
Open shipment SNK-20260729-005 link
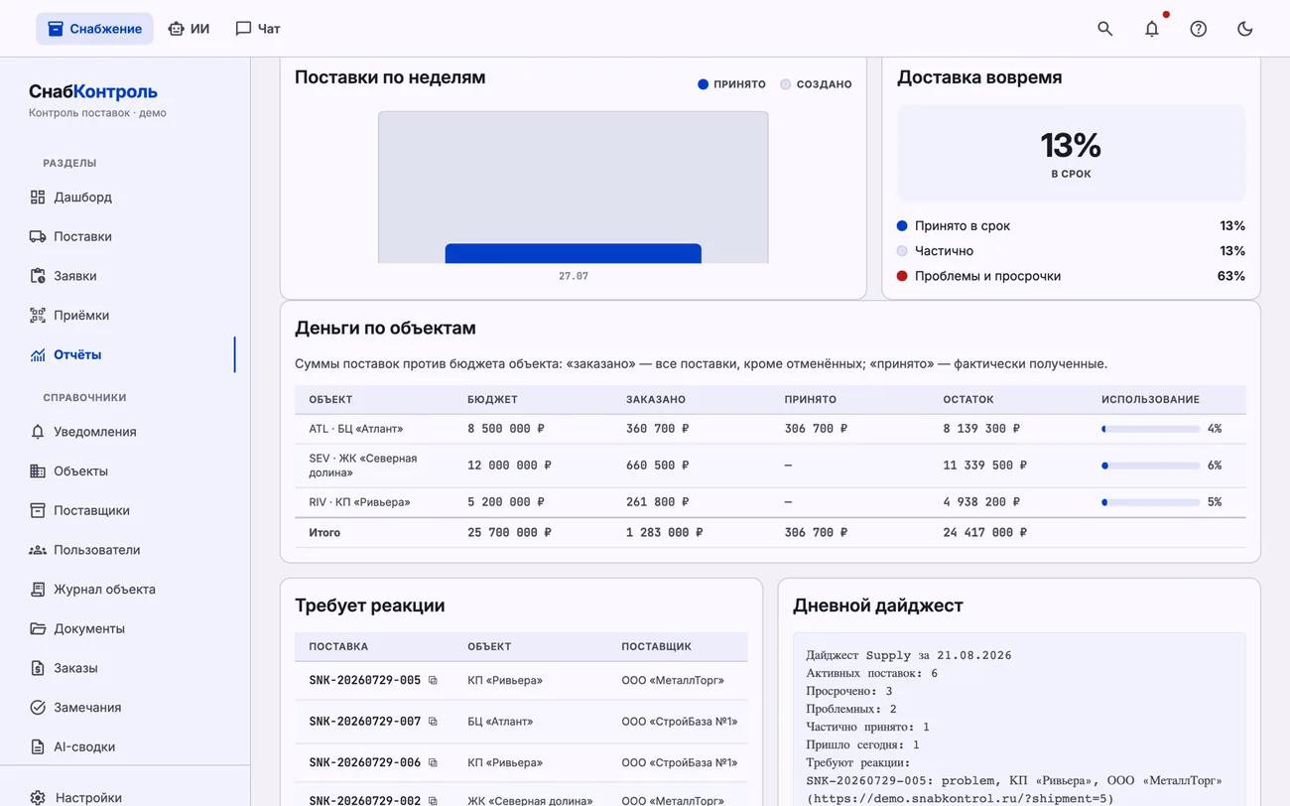point(364,680)
